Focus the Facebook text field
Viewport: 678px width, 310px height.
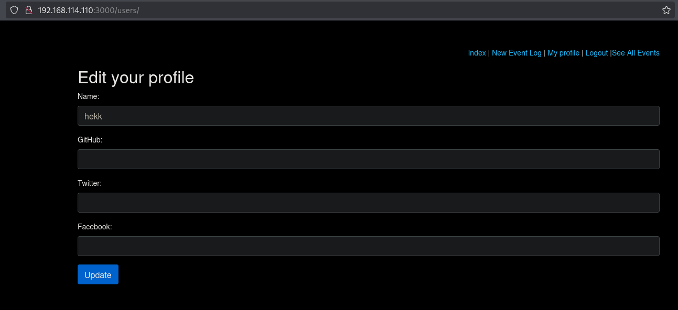[x=368, y=246]
